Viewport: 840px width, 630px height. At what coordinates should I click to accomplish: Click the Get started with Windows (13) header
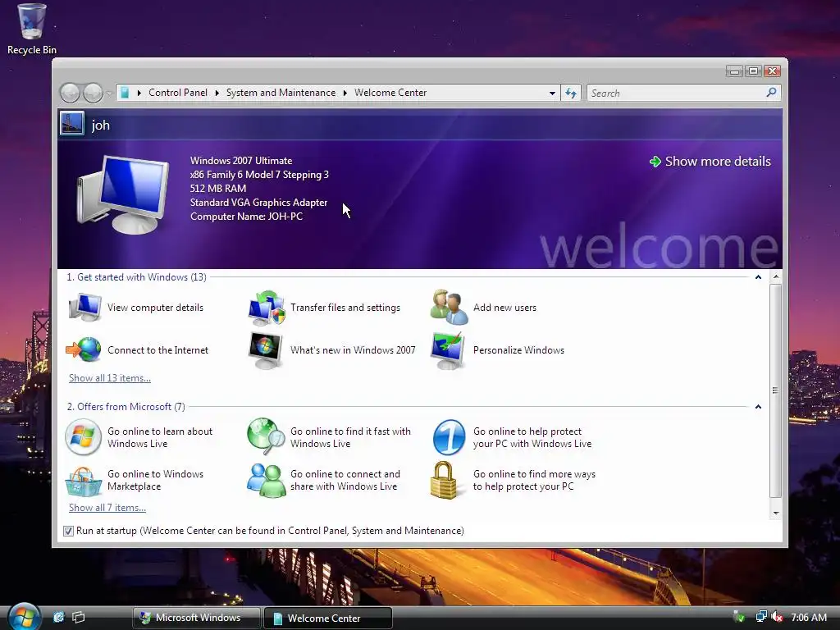137,277
